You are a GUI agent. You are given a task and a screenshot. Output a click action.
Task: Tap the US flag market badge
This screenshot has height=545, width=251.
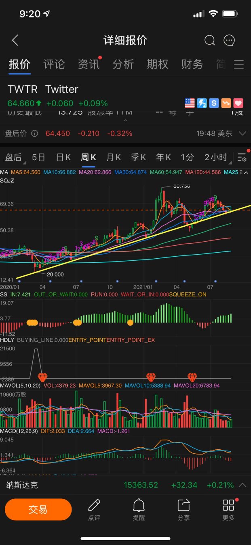point(190,103)
